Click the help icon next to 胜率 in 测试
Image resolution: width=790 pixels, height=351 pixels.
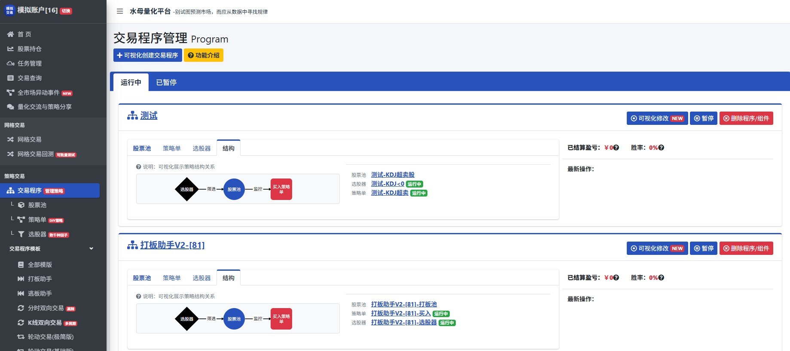pyautogui.click(x=661, y=148)
